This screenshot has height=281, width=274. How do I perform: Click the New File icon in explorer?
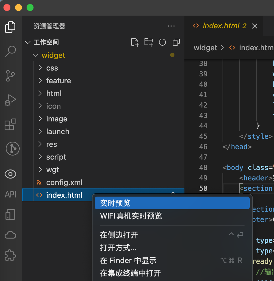tap(135, 42)
